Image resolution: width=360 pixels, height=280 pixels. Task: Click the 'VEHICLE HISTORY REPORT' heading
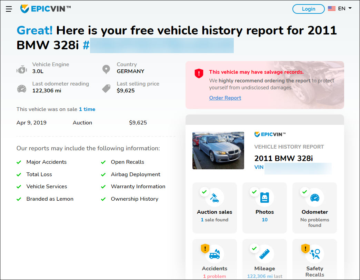point(289,147)
